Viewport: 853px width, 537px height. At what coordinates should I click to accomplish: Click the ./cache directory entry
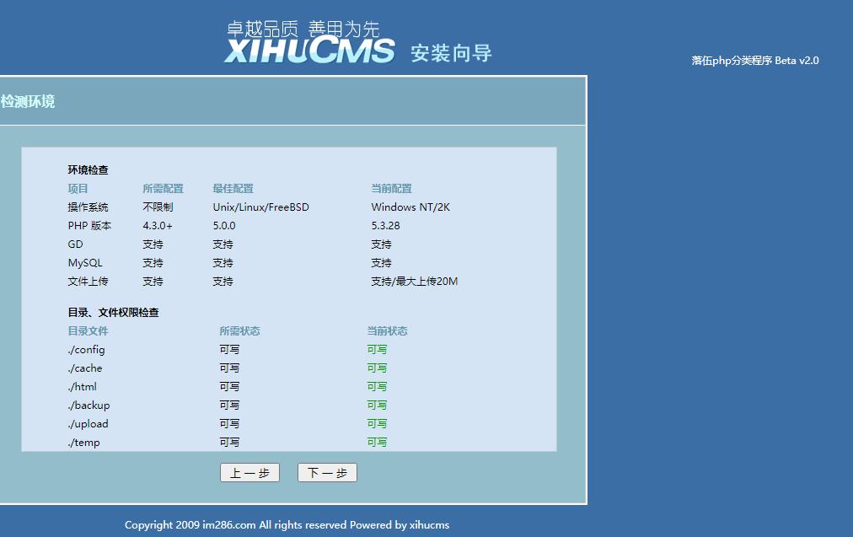[85, 368]
